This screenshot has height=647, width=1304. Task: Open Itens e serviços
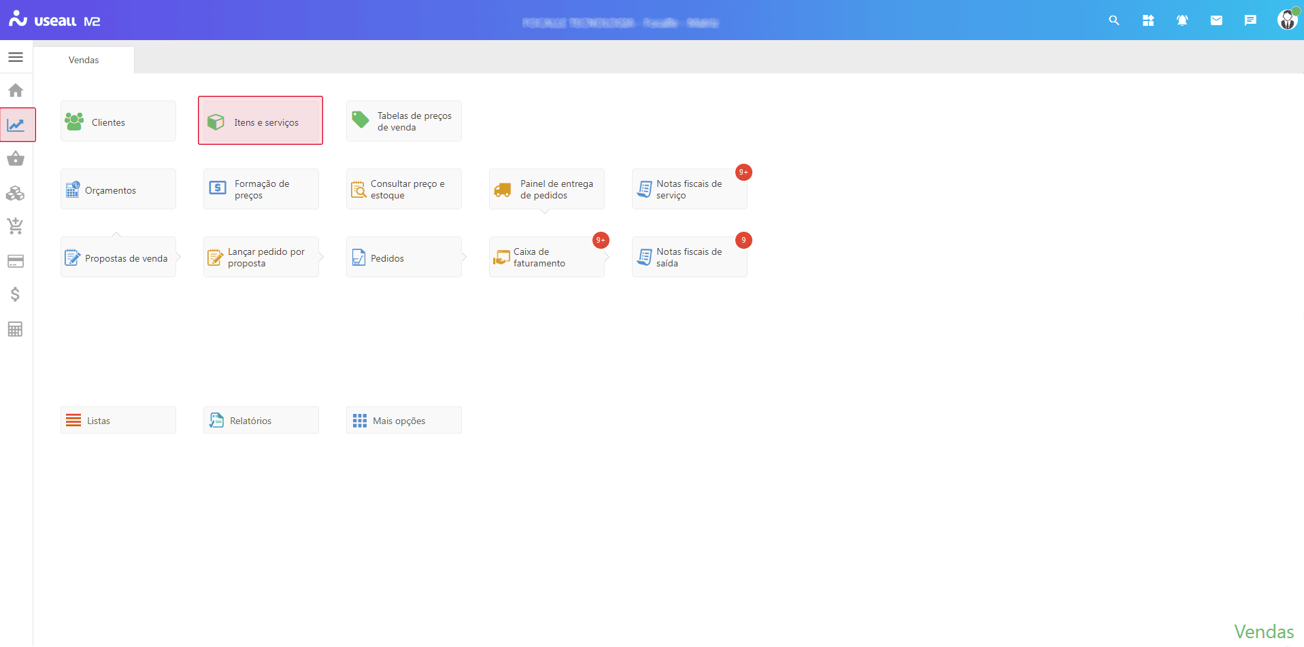(261, 122)
